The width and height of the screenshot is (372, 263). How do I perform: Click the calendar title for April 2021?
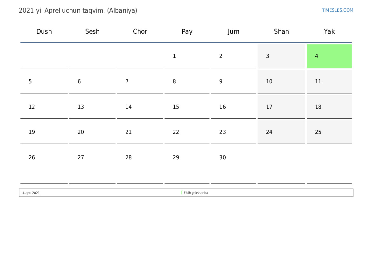coord(78,10)
